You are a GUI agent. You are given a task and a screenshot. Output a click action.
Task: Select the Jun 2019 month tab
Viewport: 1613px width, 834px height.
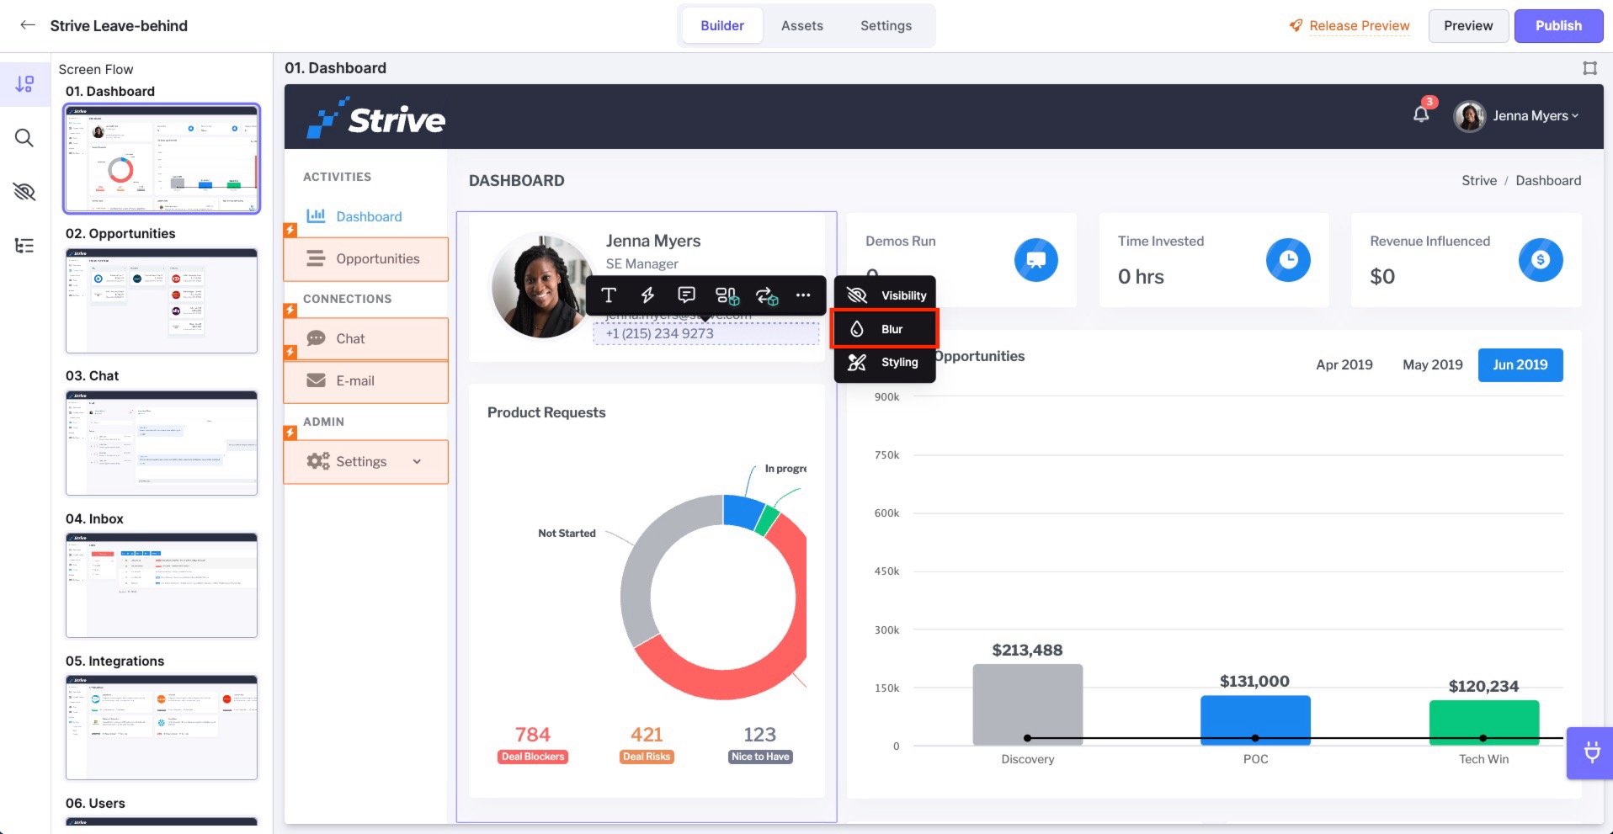(x=1520, y=364)
